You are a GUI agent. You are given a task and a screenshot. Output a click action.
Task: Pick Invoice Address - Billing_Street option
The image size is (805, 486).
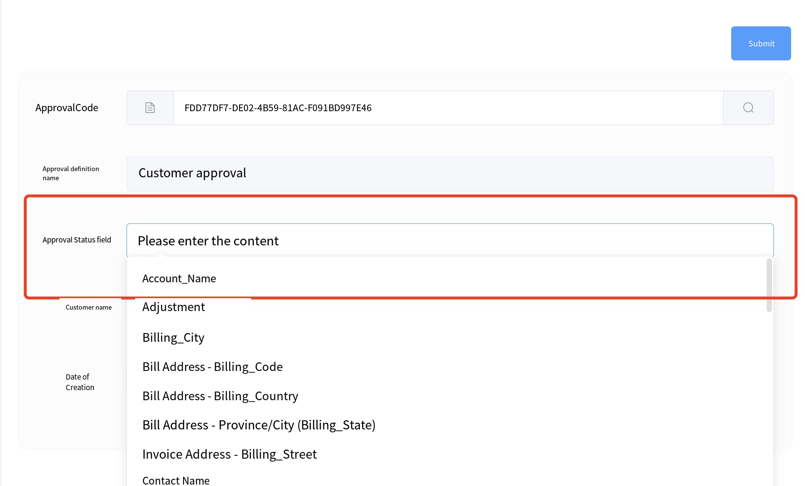pyautogui.click(x=230, y=454)
